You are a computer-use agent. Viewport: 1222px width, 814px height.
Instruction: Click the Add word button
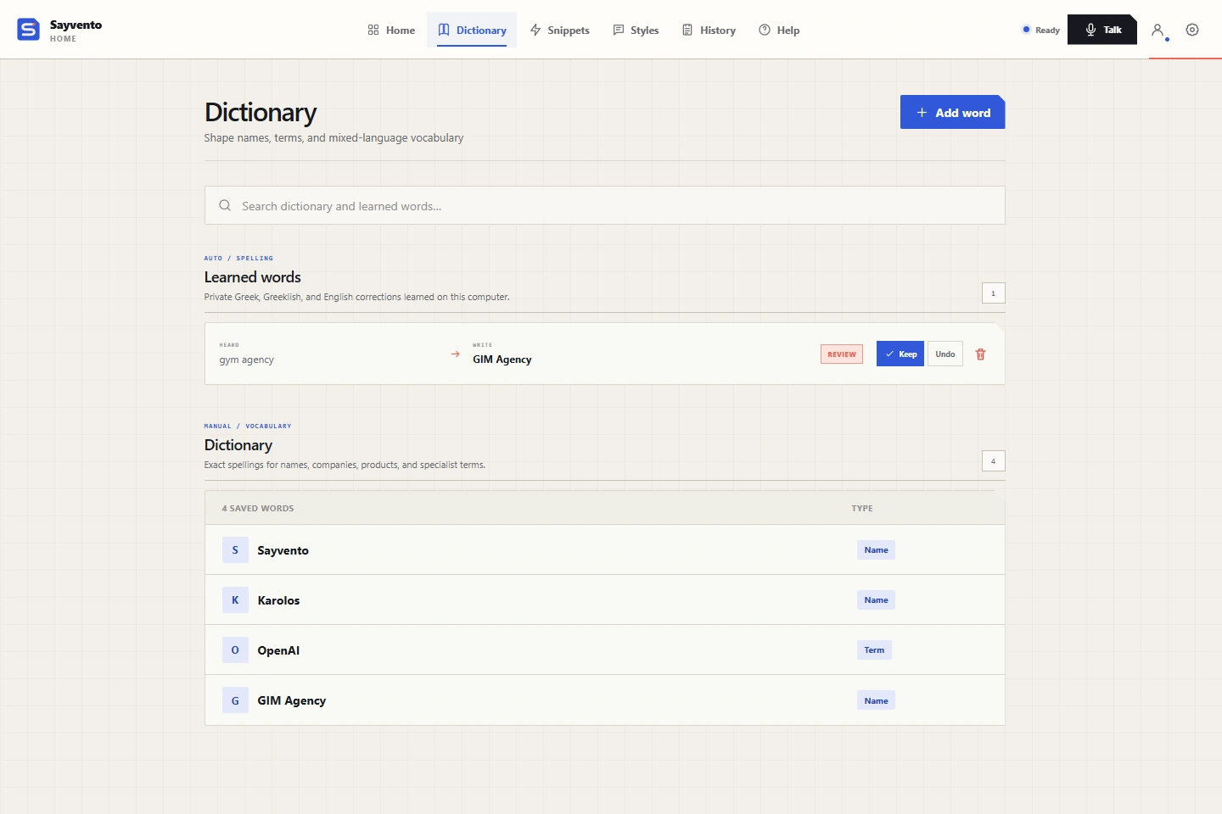(x=952, y=112)
